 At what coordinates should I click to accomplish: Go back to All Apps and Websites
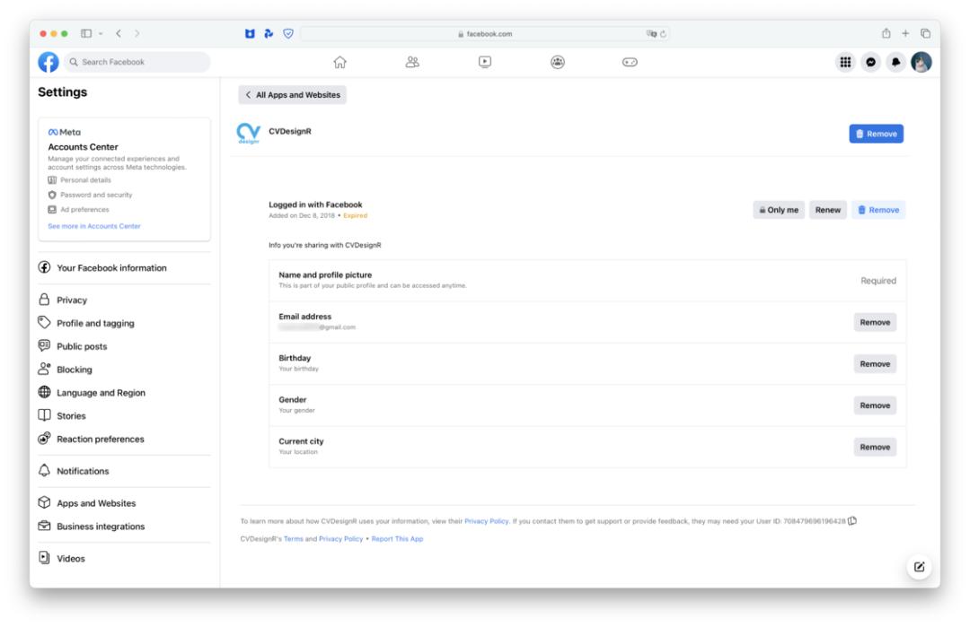point(293,95)
